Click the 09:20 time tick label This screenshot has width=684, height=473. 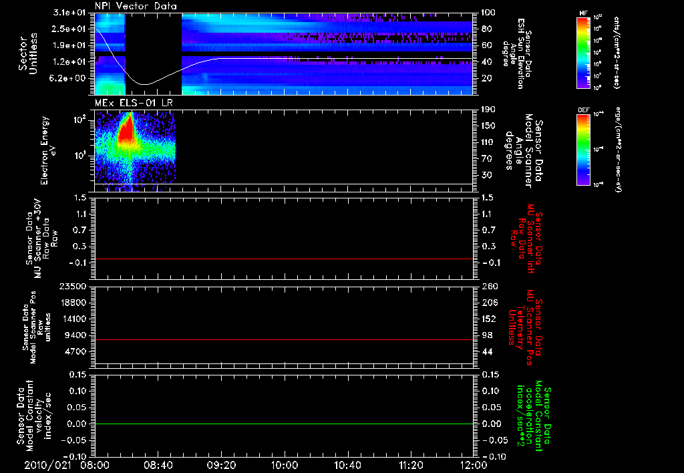[x=222, y=465]
